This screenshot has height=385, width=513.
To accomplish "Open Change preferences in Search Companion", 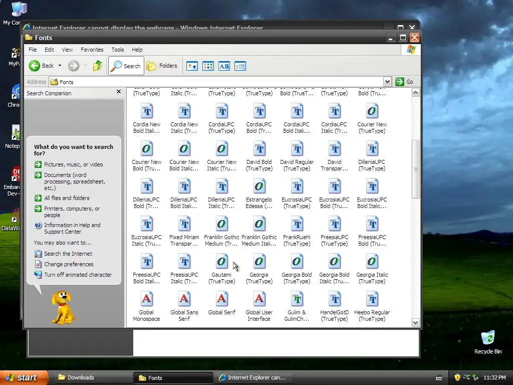I will 69,264.
